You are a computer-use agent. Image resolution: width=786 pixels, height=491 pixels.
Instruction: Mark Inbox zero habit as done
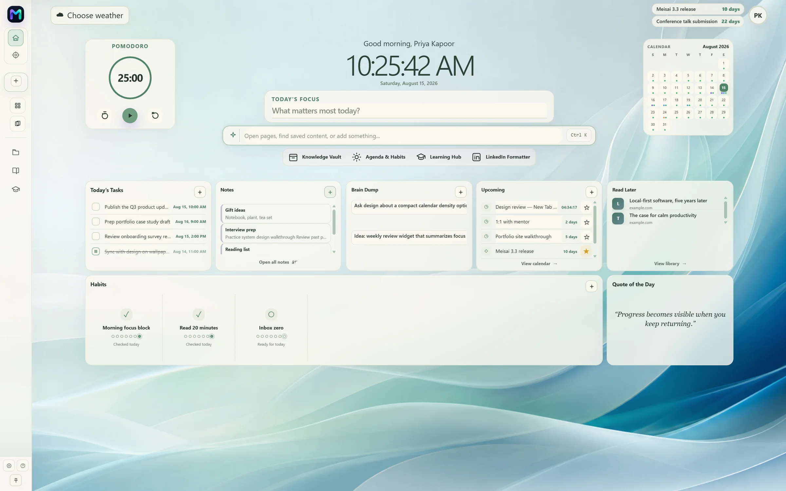coord(271,314)
